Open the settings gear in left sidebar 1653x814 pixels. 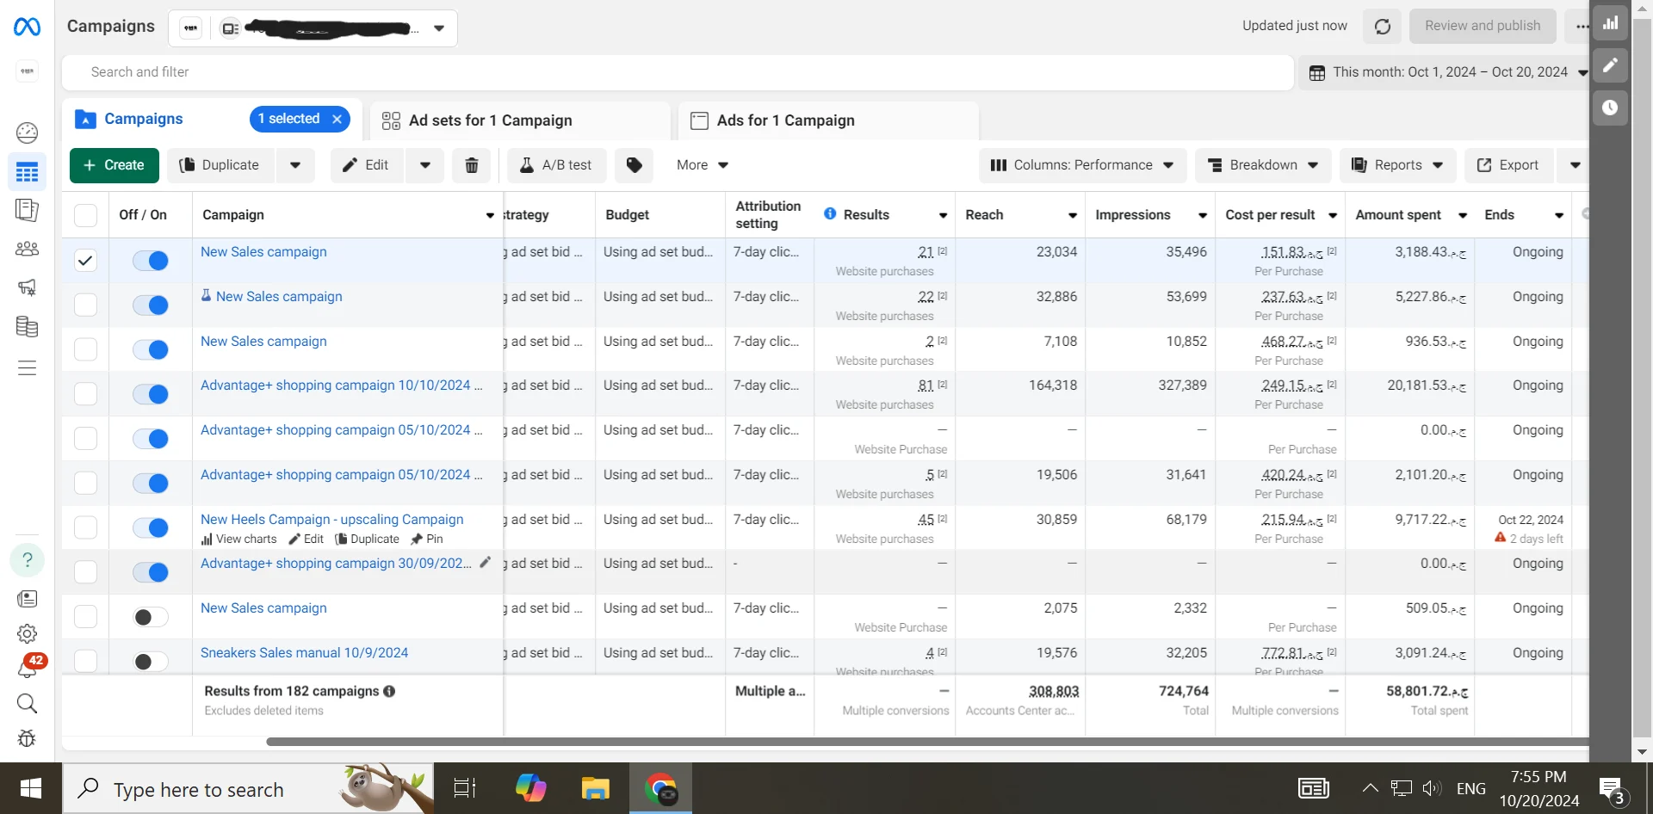28,634
